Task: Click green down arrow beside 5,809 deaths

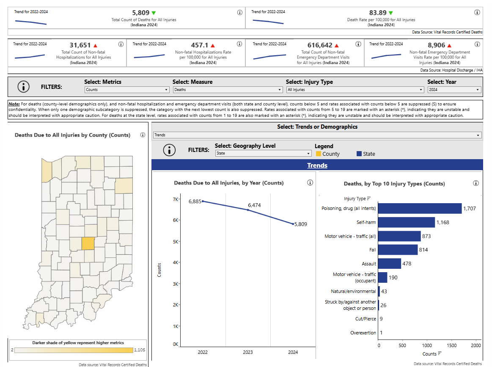Action: [x=154, y=13]
